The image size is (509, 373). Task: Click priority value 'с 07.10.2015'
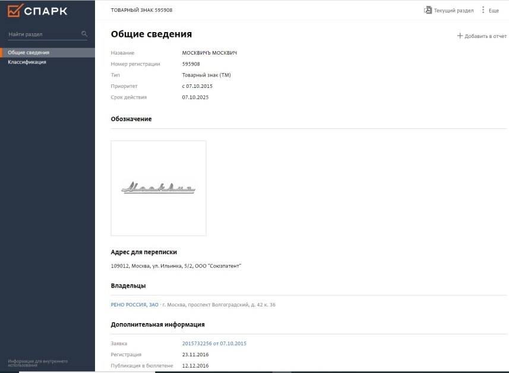[x=197, y=86]
